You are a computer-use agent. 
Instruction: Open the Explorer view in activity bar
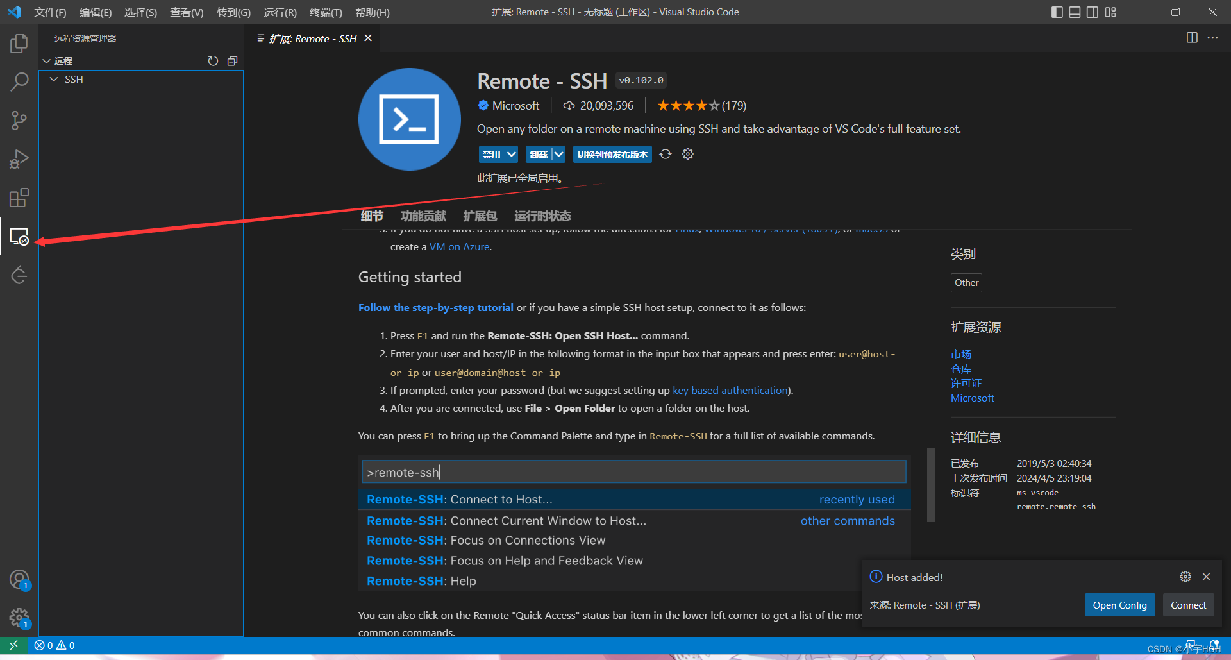tap(19, 44)
